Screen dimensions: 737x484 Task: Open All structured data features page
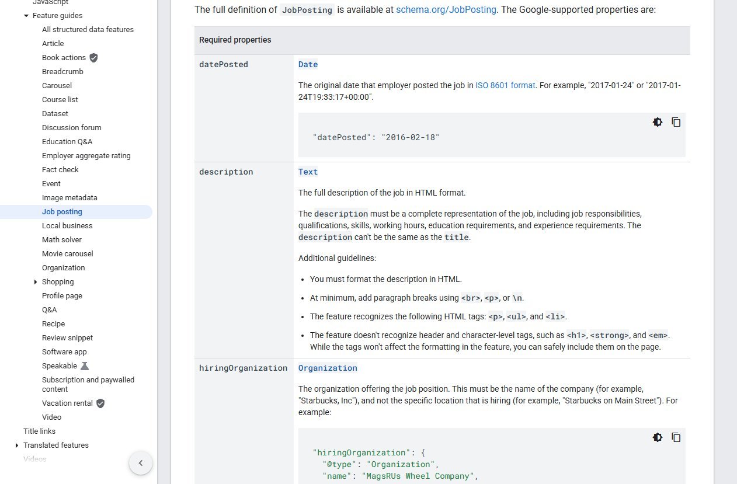88,30
